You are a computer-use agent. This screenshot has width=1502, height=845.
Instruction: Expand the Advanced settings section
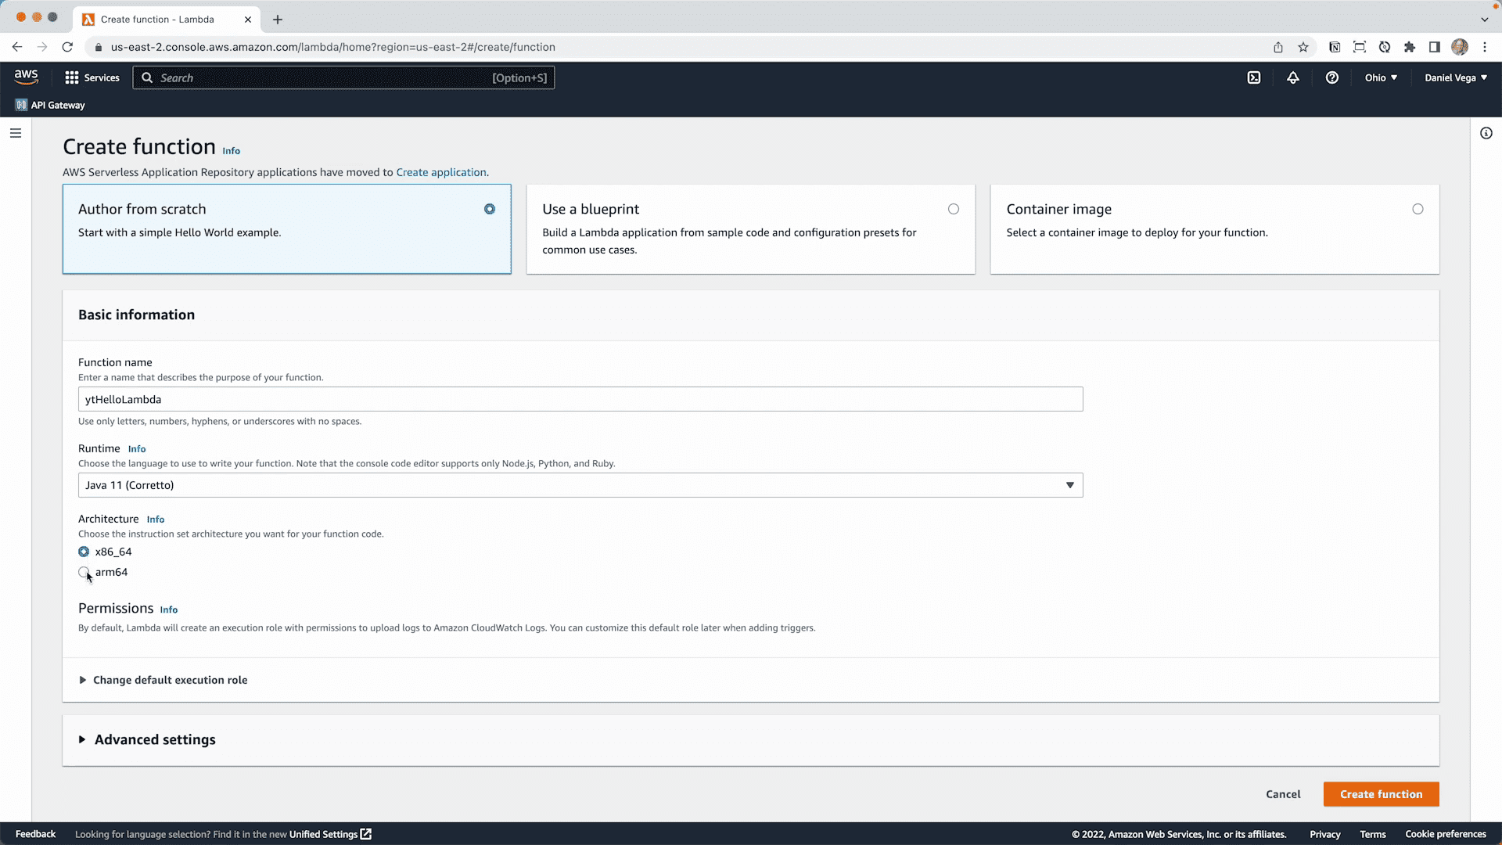pyautogui.click(x=154, y=739)
